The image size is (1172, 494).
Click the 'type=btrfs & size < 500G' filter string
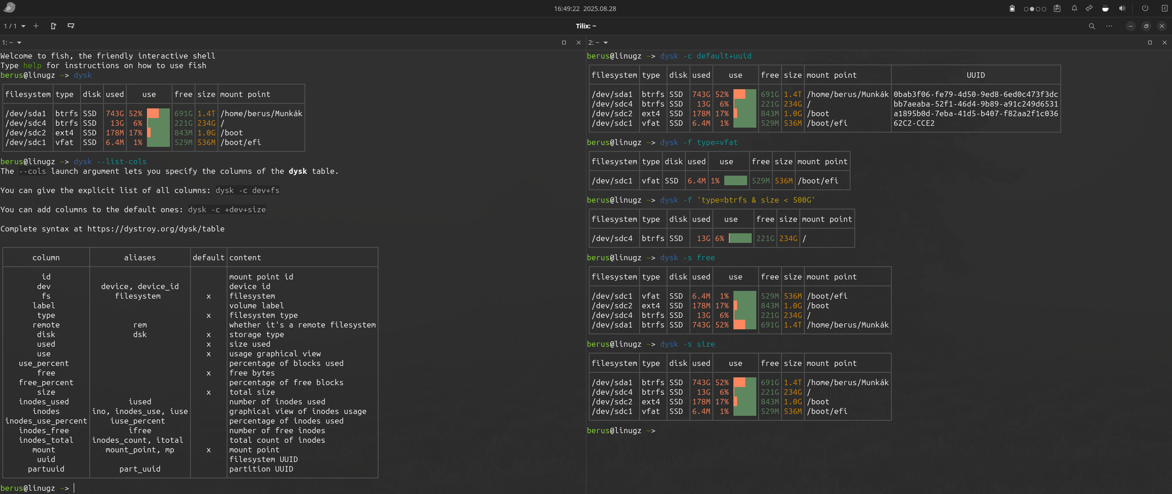(756, 200)
